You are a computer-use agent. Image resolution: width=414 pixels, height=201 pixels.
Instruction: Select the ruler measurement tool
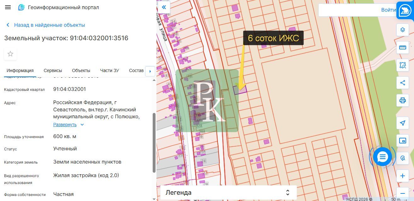point(402,47)
